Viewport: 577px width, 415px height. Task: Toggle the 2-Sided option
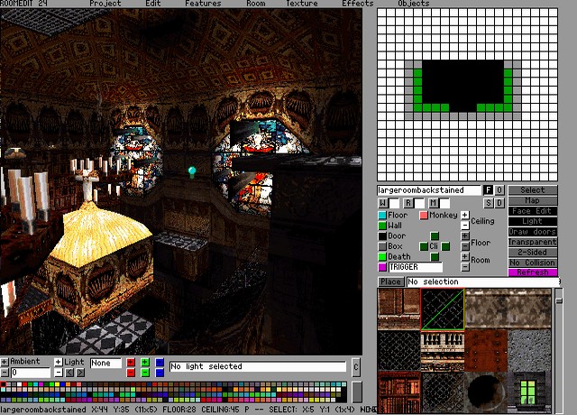533,252
